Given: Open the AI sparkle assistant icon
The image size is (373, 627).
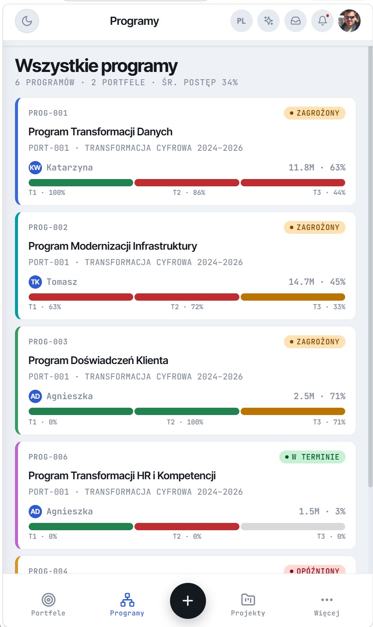Looking at the screenshot, I should point(269,21).
